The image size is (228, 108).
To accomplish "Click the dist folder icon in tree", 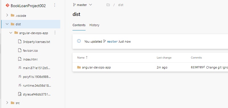I will tap(13, 24).
